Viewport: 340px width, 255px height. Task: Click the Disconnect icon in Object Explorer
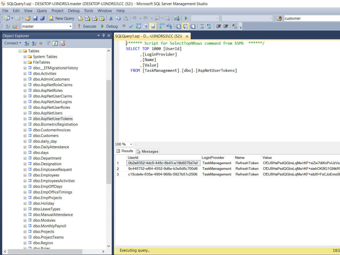[34, 43]
